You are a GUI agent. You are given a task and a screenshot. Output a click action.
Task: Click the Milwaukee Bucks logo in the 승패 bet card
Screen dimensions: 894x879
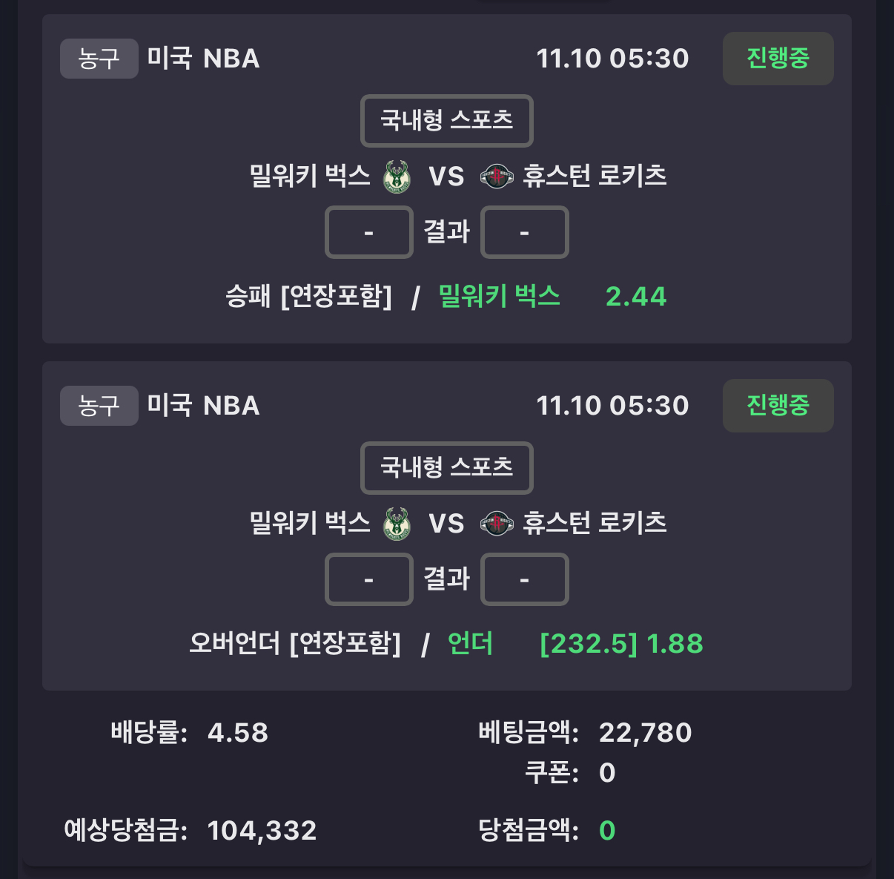(397, 177)
